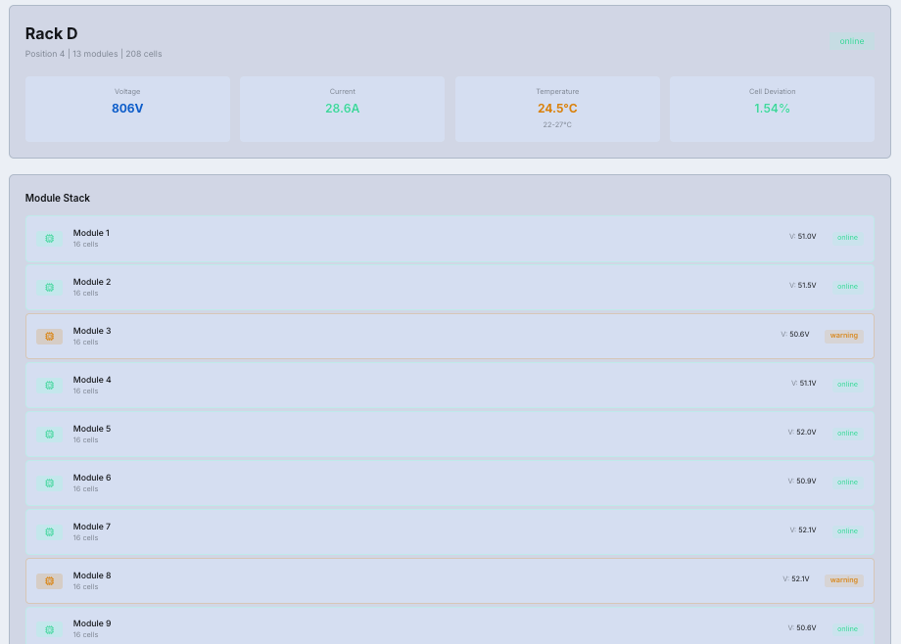This screenshot has width=901, height=644.
Task: Open the Module 5 name label
Action: [92, 429]
